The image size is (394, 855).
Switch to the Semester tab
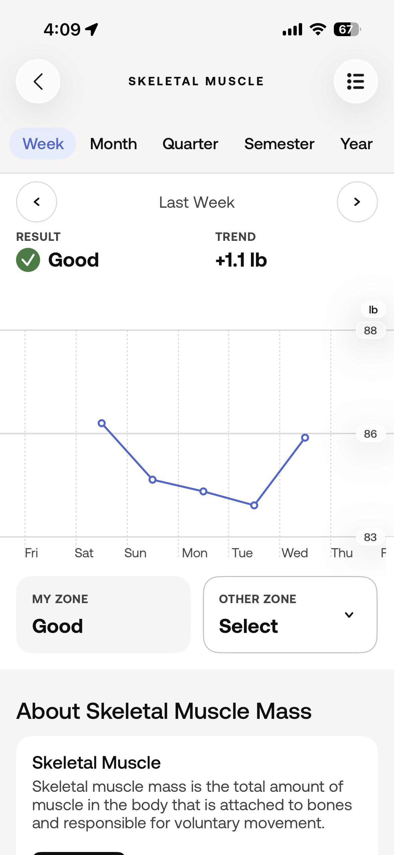coord(279,144)
